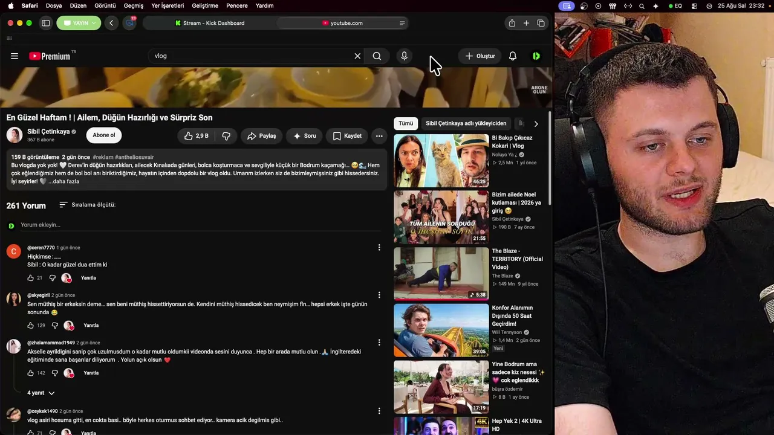The image size is (774, 435).
Task: Open the @skyegirll profile avatar
Action: pos(14,299)
